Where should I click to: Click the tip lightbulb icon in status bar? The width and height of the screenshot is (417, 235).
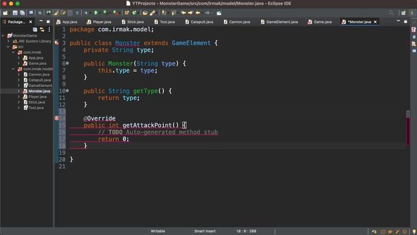(414, 232)
